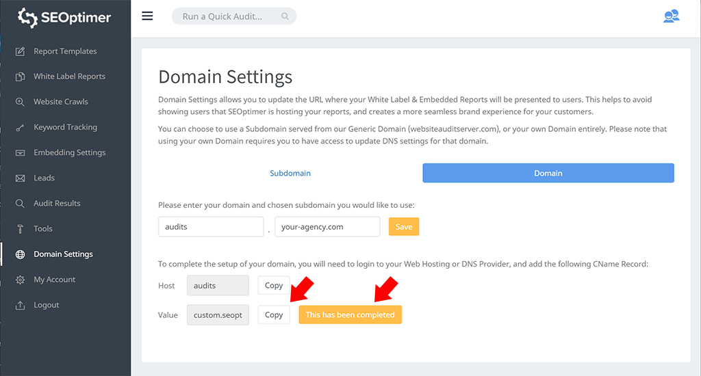Open the user account icon

671,16
